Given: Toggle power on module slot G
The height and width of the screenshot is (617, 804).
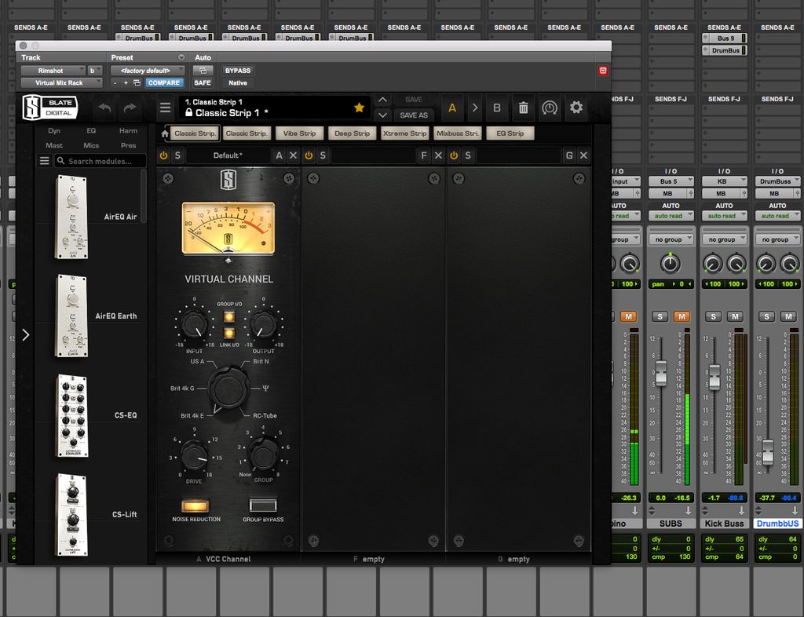Looking at the screenshot, I should (x=454, y=155).
